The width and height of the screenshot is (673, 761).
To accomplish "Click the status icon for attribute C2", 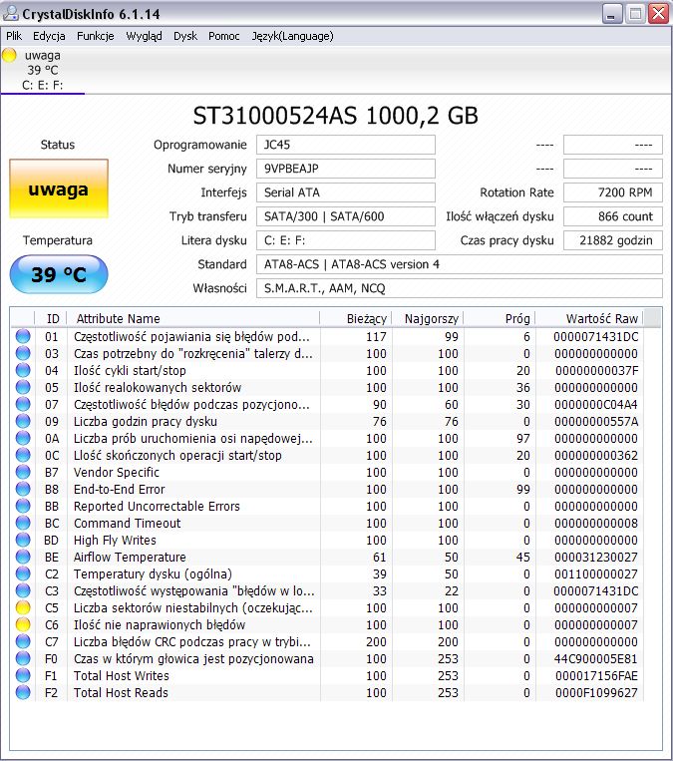I will tap(23, 573).
